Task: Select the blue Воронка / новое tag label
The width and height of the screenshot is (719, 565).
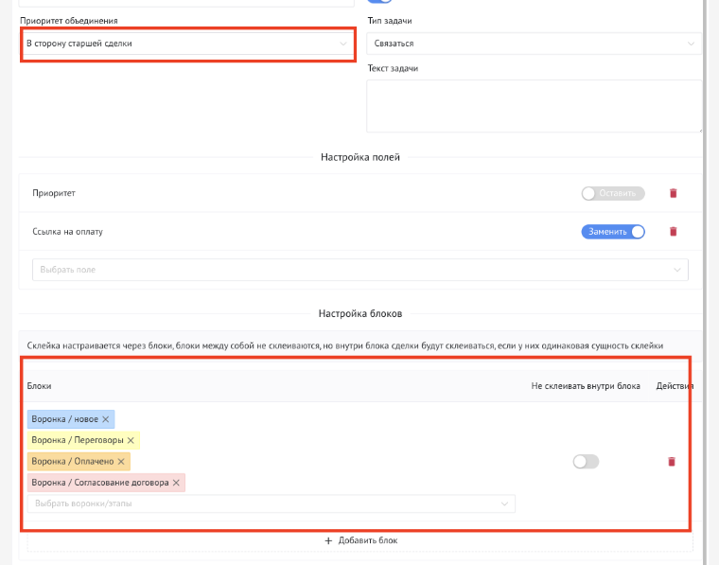Action: [x=64, y=419]
